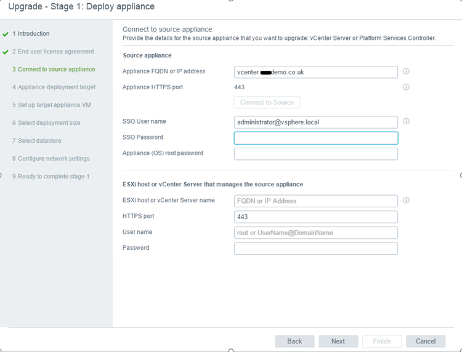The width and height of the screenshot is (462, 352).
Task: Click green checkmark next to Introduction step
Action: pyautogui.click(x=6, y=34)
